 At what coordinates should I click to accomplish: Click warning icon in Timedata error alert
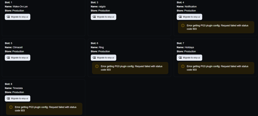[11, 107]
